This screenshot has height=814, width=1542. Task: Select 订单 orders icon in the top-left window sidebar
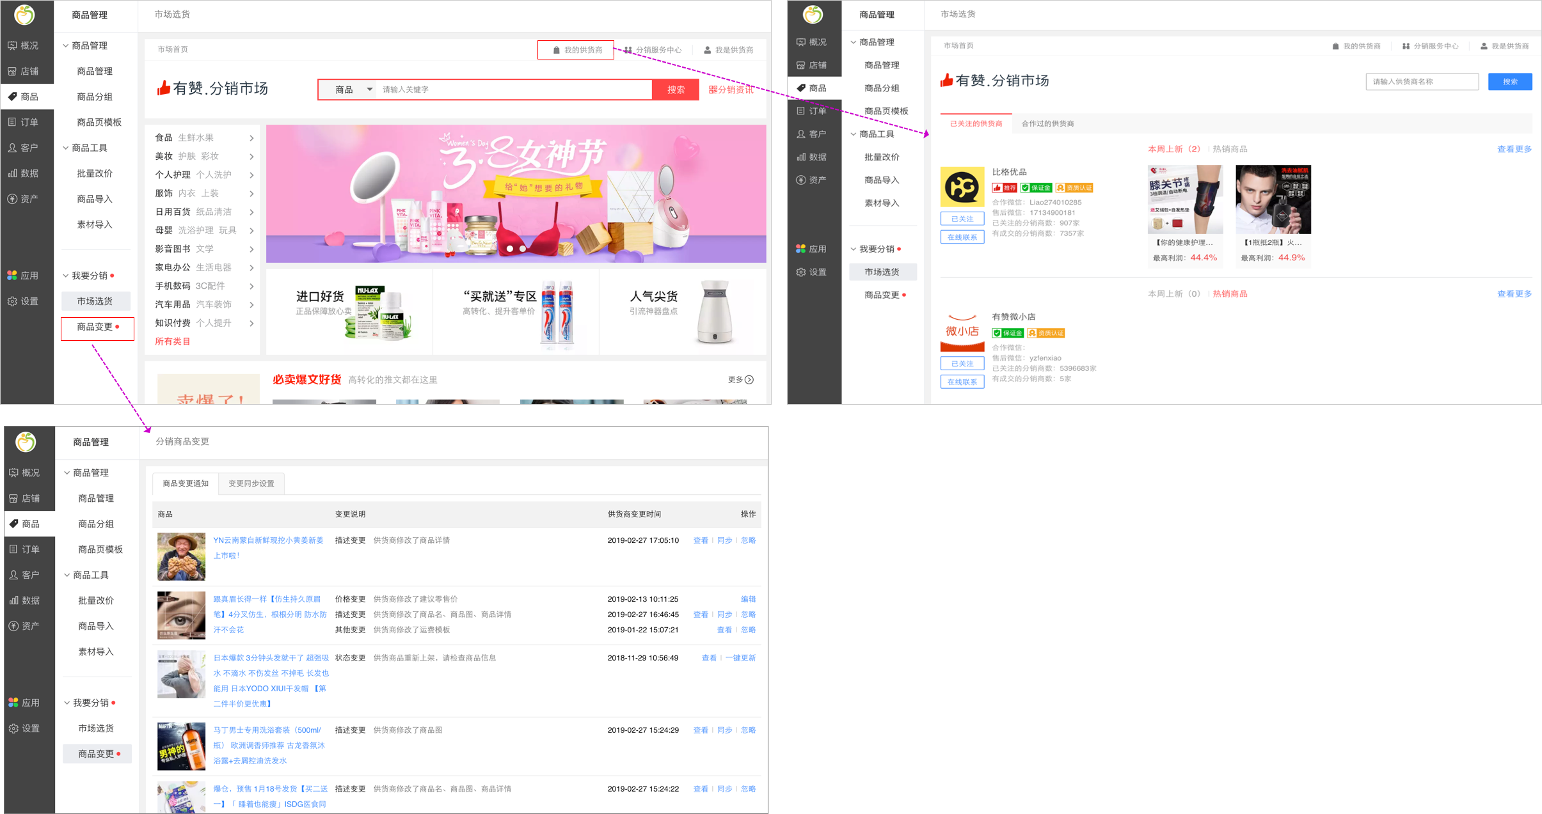pos(12,122)
